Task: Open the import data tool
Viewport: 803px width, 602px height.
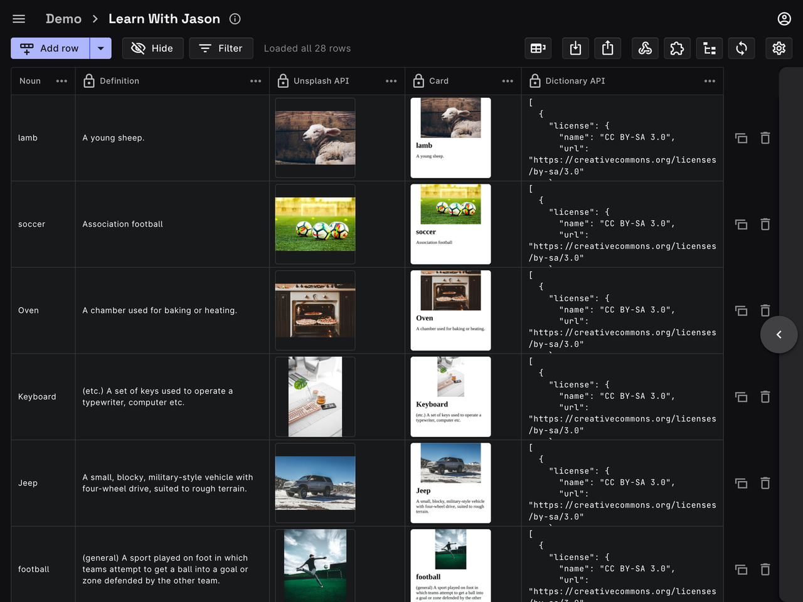Action: point(575,48)
